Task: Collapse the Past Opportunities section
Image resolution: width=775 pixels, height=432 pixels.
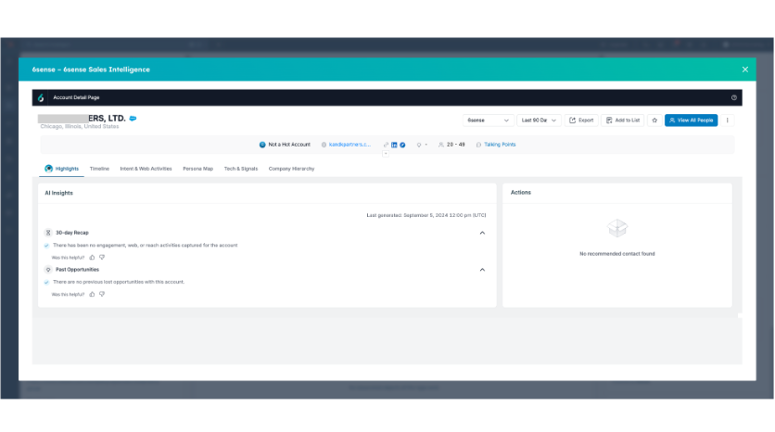Action: pyautogui.click(x=482, y=270)
